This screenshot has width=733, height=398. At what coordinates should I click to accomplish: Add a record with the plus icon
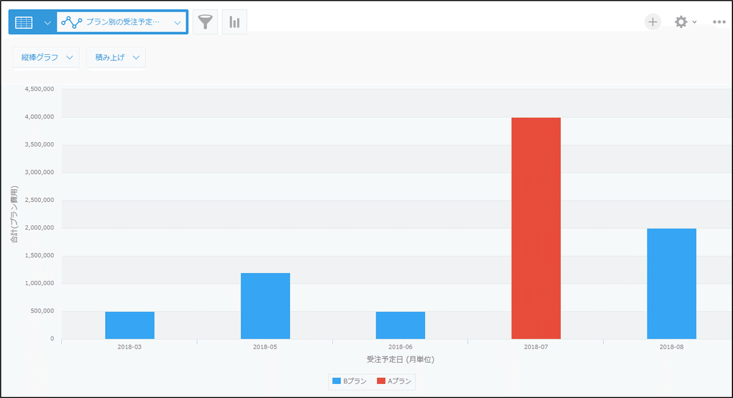coord(653,22)
